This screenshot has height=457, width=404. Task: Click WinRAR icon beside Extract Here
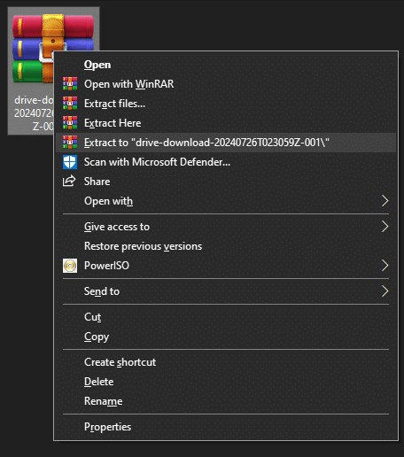tap(70, 123)
